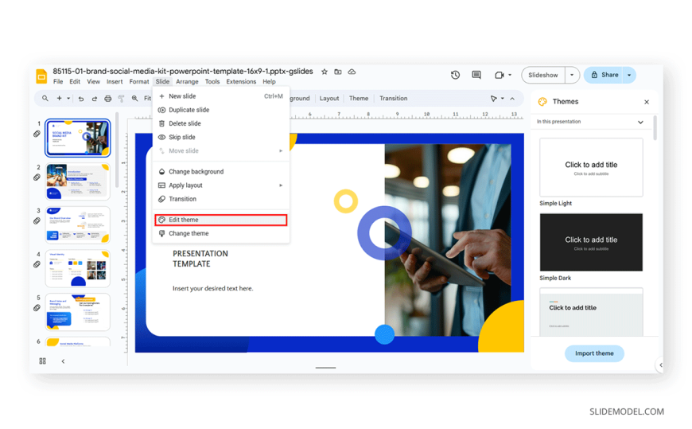Open the Google Slides home icon
The height and width of the screenshot is (429, 692).
(41, 76)
